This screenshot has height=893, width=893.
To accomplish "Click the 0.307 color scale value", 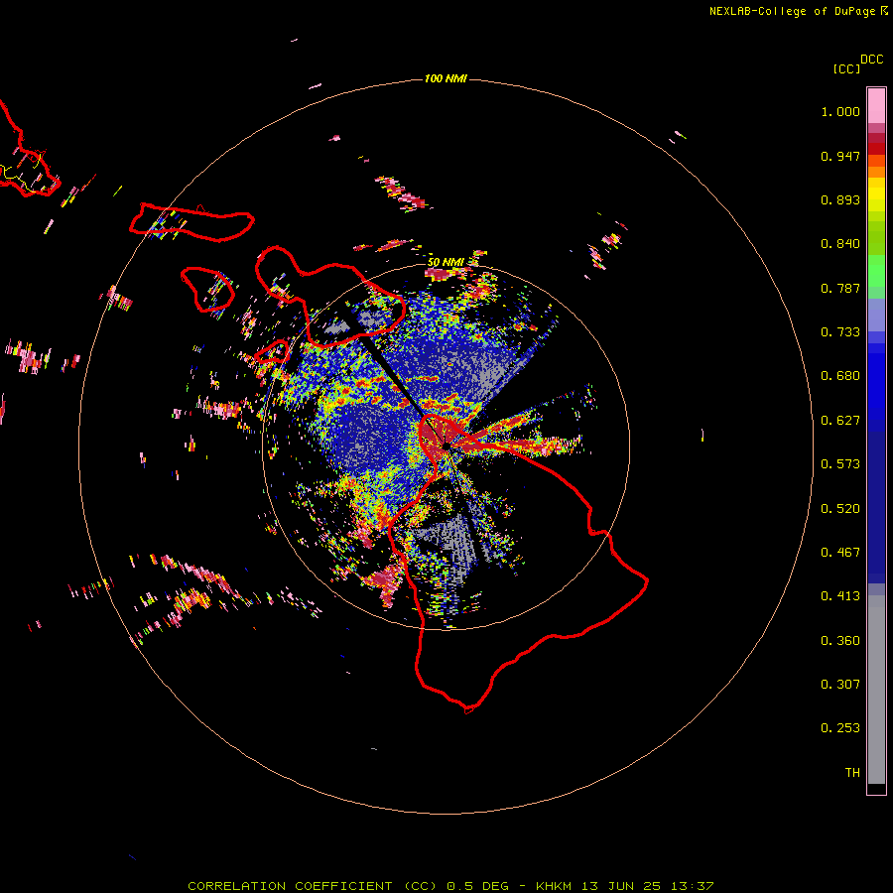I will [x=840, y=685].
